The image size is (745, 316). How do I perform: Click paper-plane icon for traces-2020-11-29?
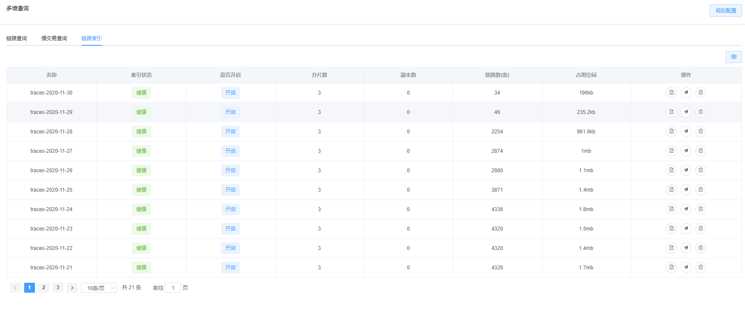click(686, 112)
